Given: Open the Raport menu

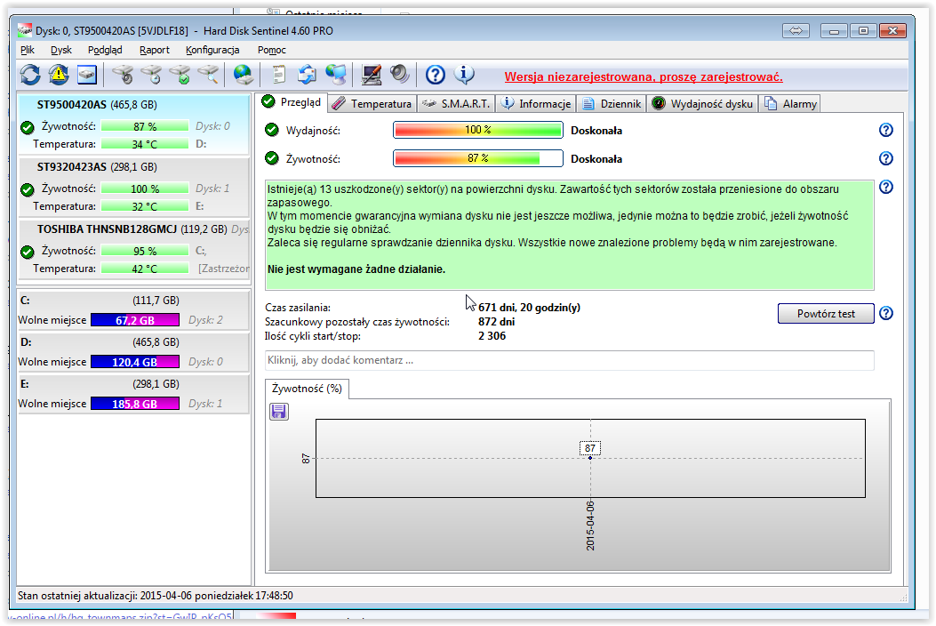Looking at the screenshot, I should (155, 50).
